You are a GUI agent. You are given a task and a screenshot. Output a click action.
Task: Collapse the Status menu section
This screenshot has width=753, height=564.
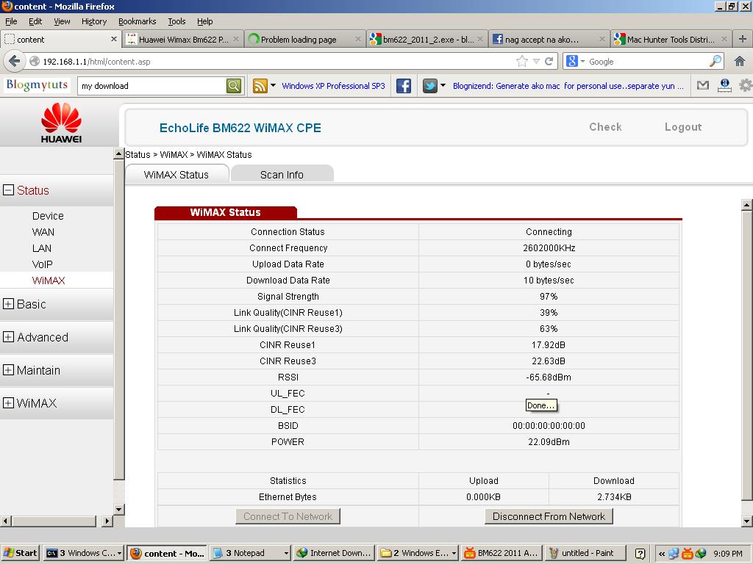point(8,190)
